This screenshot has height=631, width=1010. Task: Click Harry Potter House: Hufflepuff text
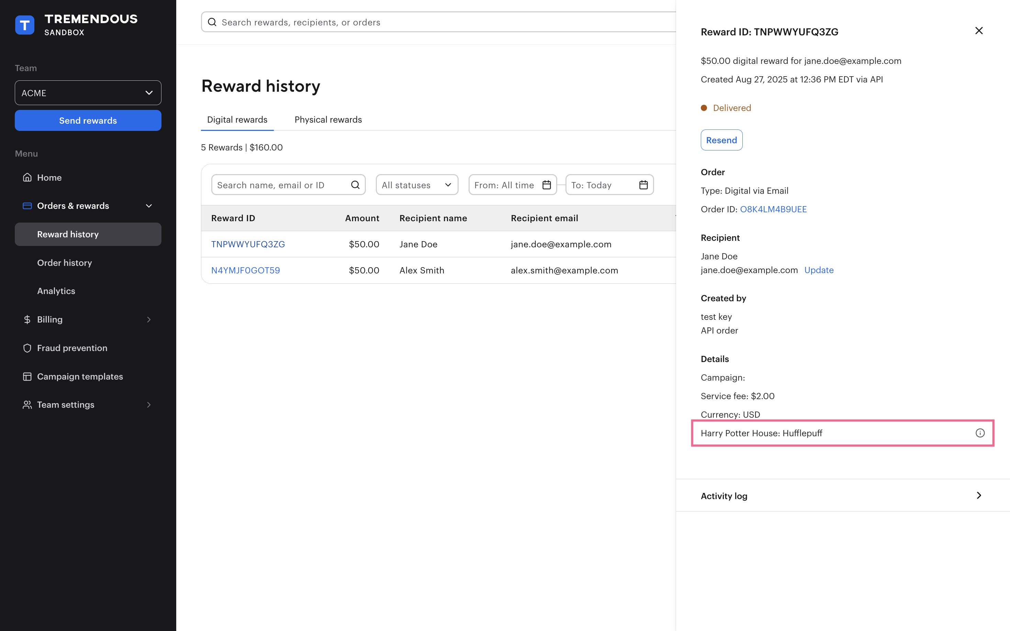[x=761, y=433]
